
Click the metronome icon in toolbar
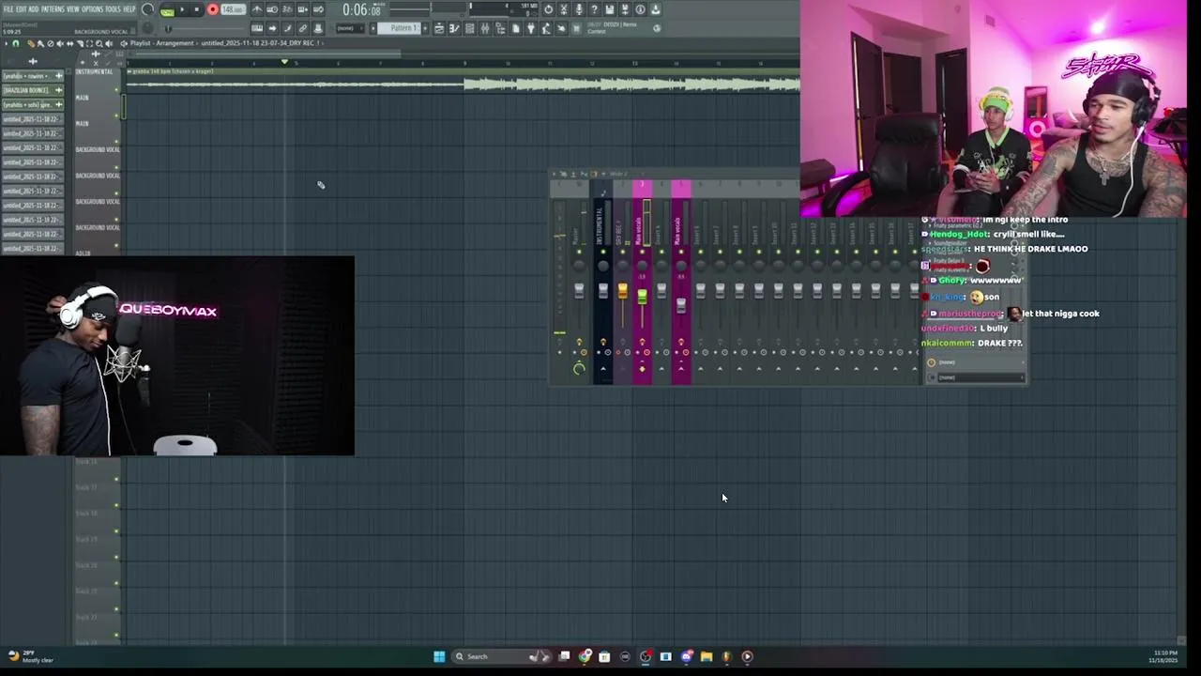[x=257, y=9]
